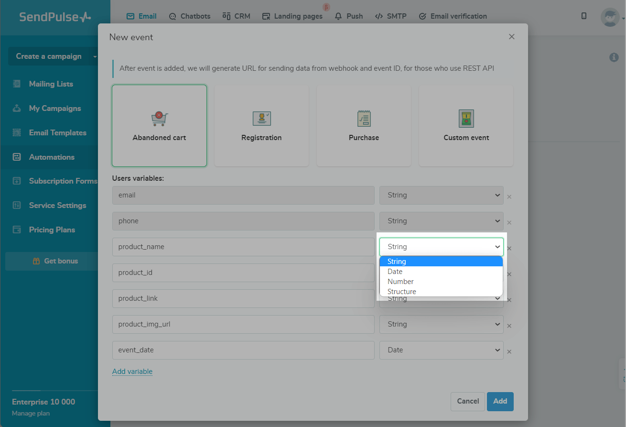Expand the product_img_url type selector
The height and width of the screenshot is (427, 626).
click(x=441, y=324)
